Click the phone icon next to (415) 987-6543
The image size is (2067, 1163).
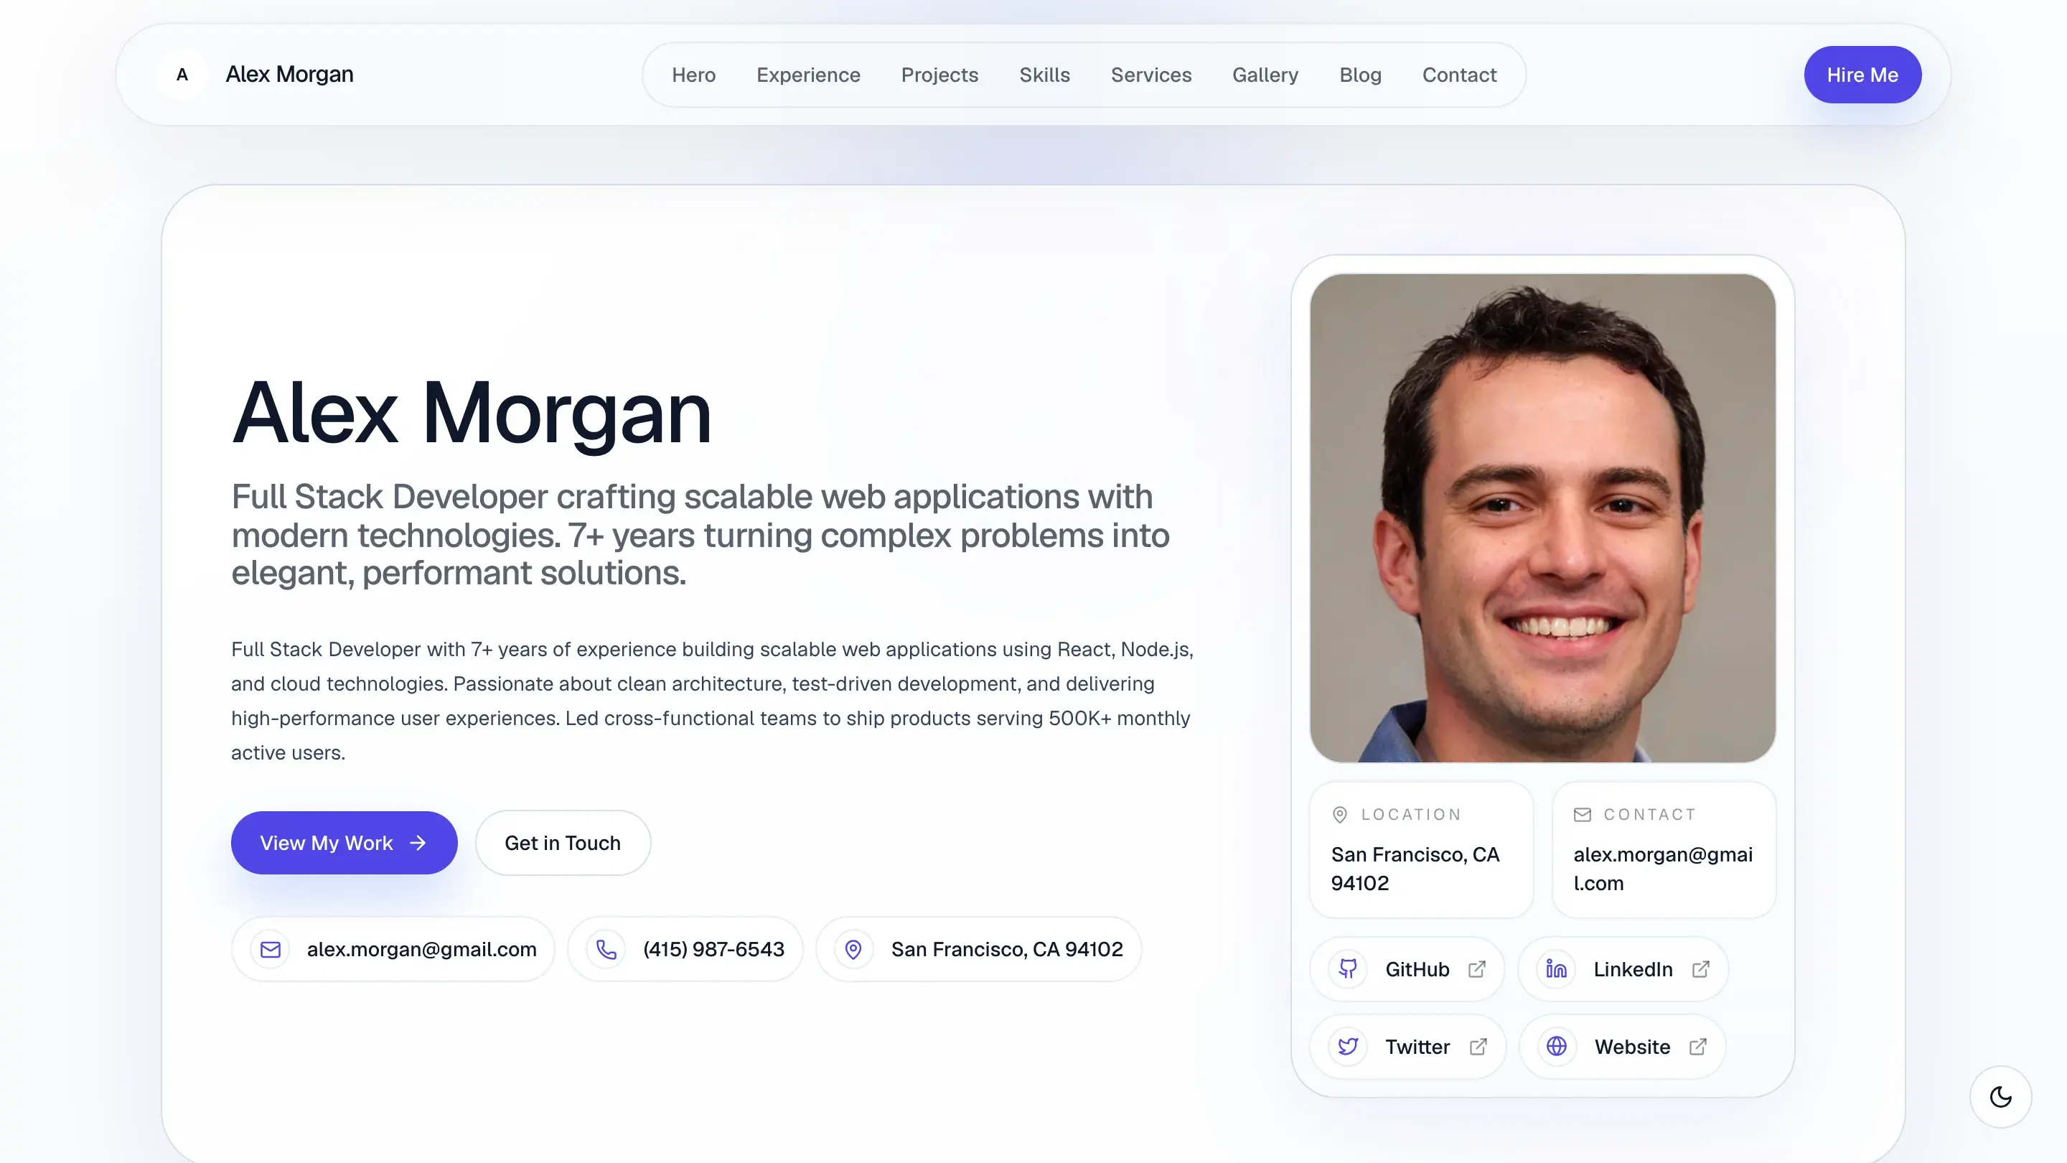click(606, 950)
